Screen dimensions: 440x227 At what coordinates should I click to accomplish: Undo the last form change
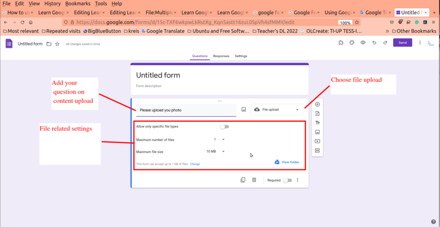pyautogui.click(x=374, y=43)
